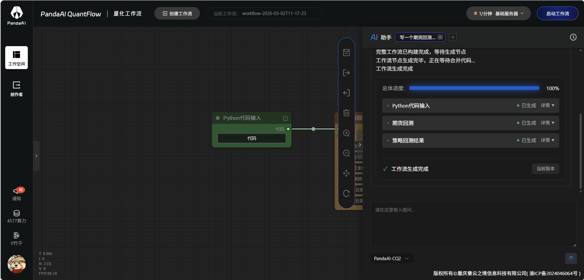Select the Python代码输入 node title
This screenshot has height=280, width=584.
(242, 118)
